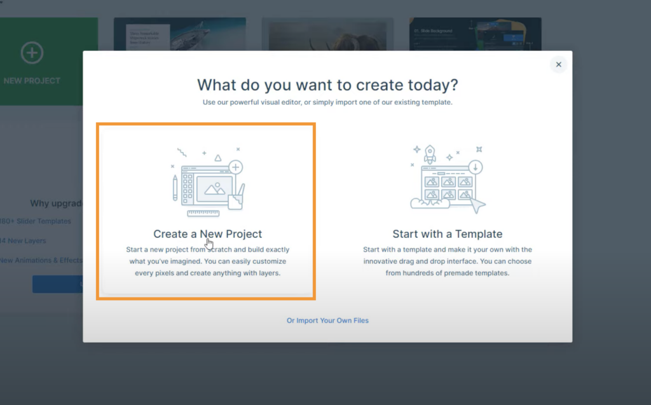Open the horned animal template thumbnail
This screenshot has width=651, height=405.
pos(327,34)
